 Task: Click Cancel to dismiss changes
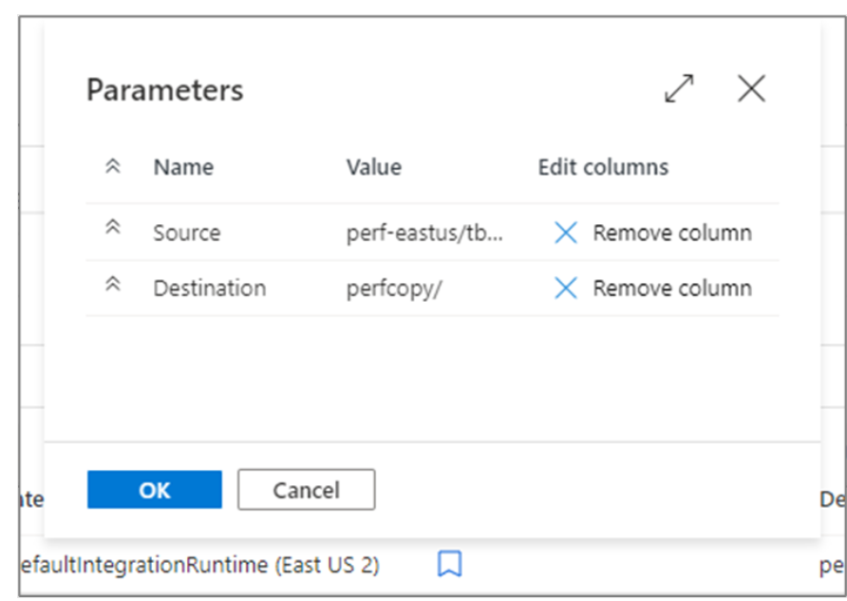point(306,490)
